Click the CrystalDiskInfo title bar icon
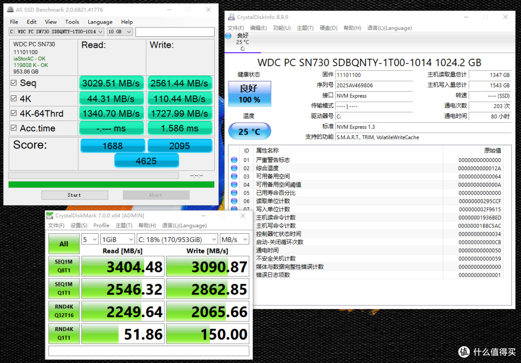 231,17
